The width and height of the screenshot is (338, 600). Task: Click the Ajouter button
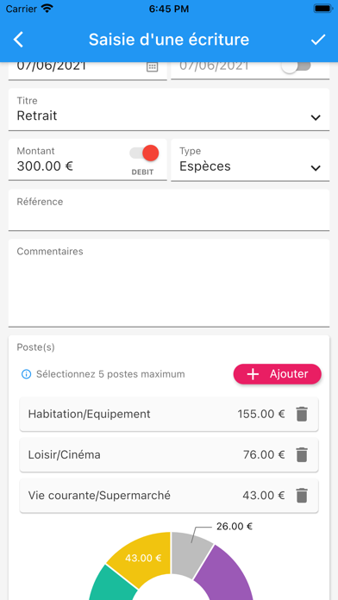277,374
